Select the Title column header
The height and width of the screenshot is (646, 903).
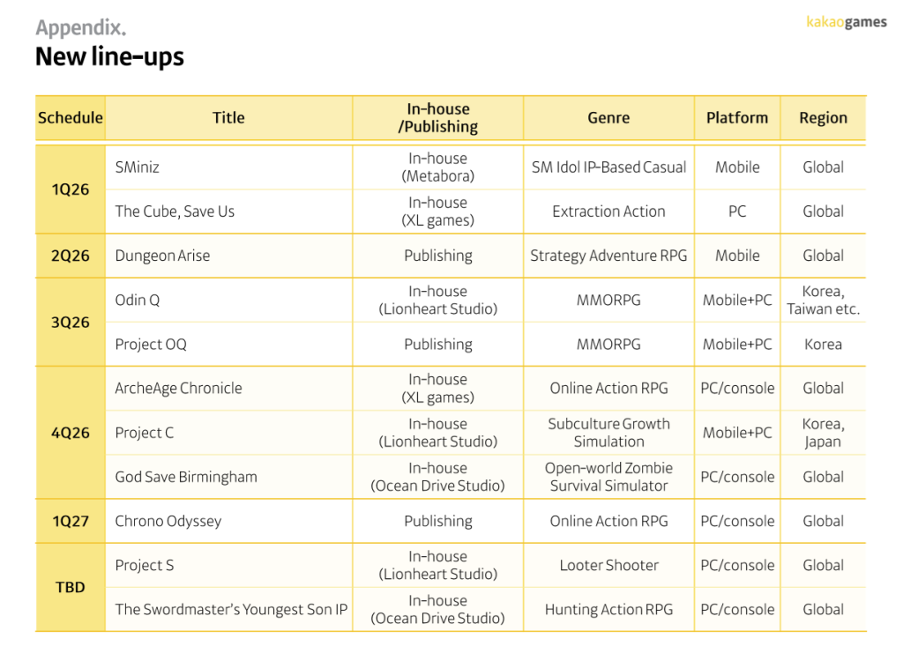click(x=228, y=118)
